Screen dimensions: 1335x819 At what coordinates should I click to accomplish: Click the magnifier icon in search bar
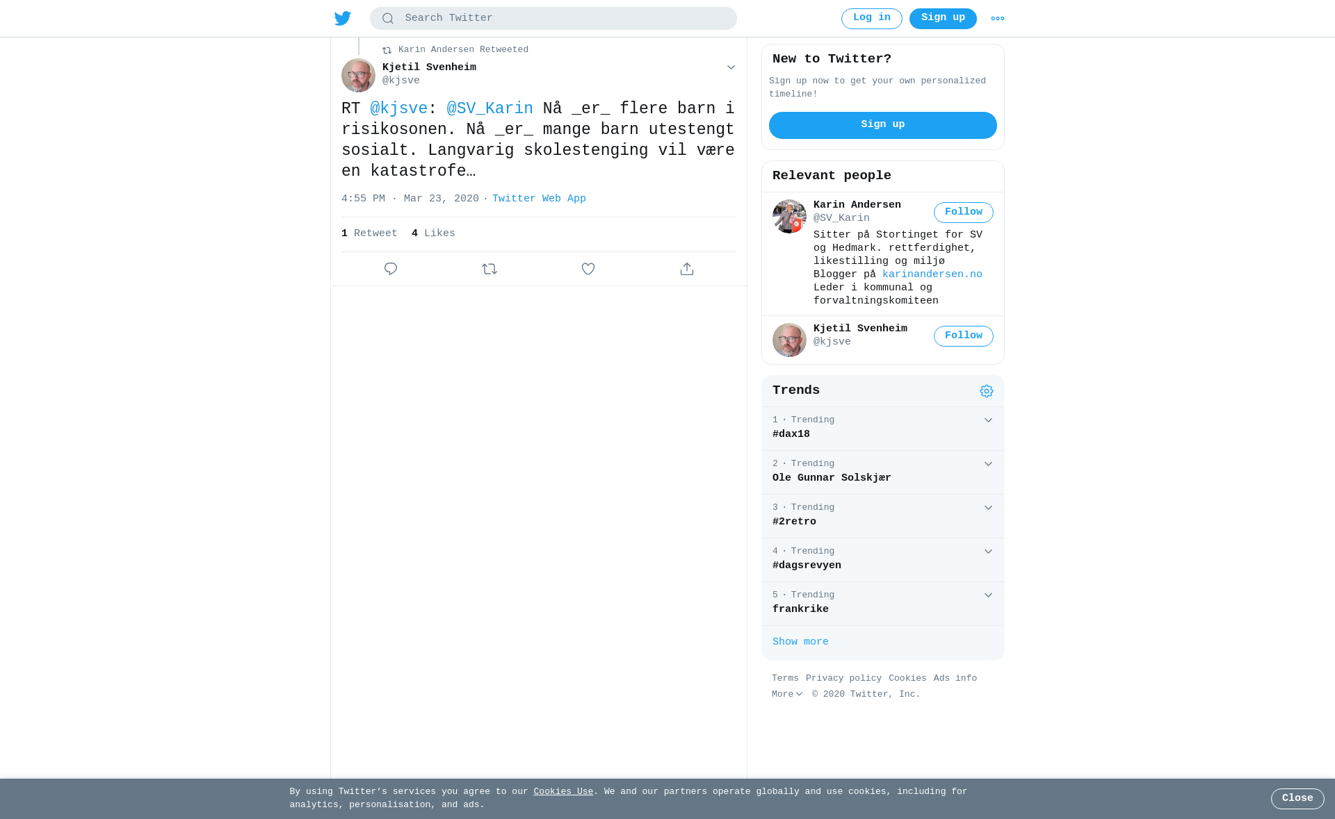[x=388, y=19]
